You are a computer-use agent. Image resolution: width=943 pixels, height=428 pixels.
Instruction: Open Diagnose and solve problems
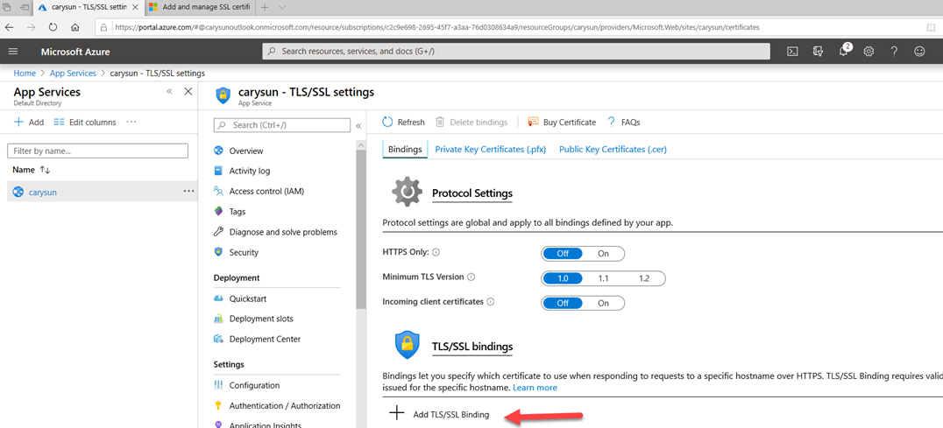[283, 232]
